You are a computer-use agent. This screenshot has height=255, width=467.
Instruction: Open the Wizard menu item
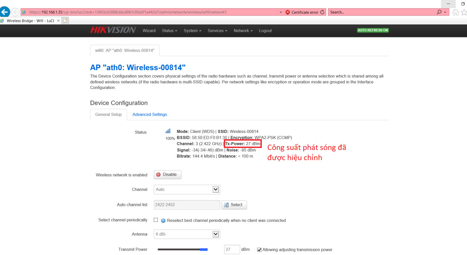click(x=149, y=31)
